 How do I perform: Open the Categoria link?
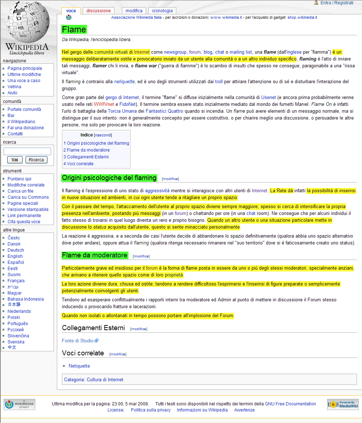[x=74, y=380]
